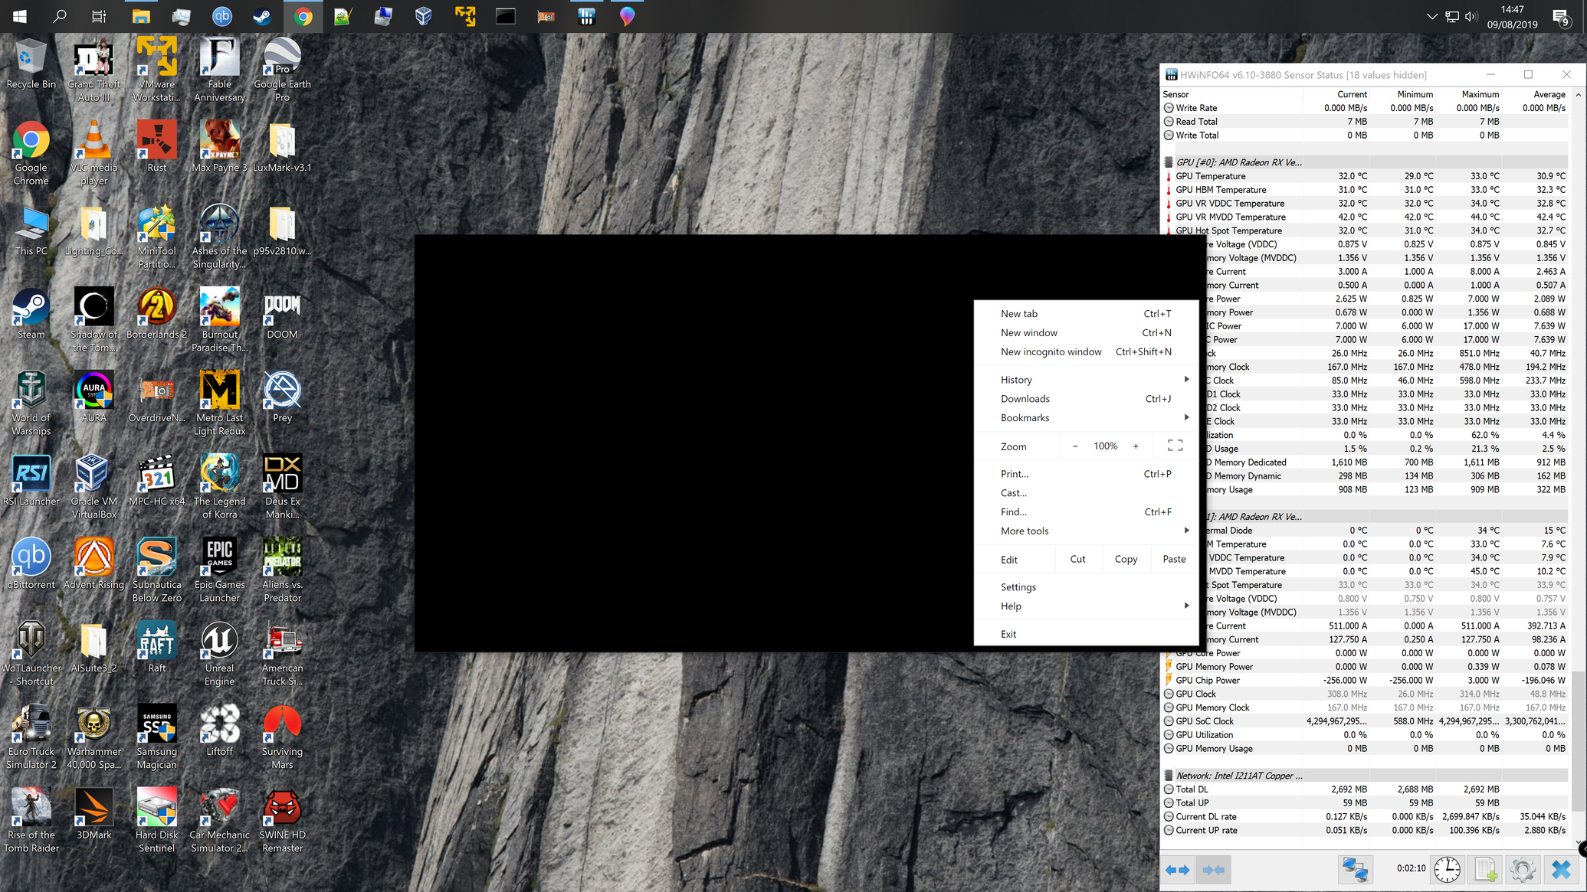
Task: Click the HWiNFO expand window arrows button
Action: [1177, 870]
